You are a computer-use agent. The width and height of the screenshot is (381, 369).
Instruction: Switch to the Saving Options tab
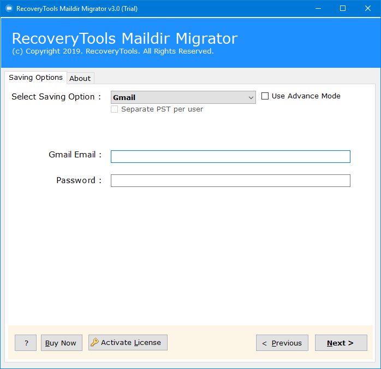(x=35, y=78)
